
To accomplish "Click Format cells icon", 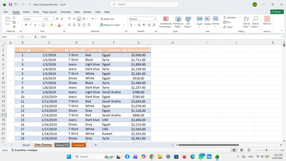I will tap(215, 19).
